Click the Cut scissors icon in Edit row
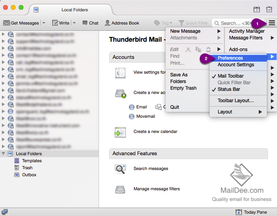Viewport: 277px width, 216px height. 188,50
